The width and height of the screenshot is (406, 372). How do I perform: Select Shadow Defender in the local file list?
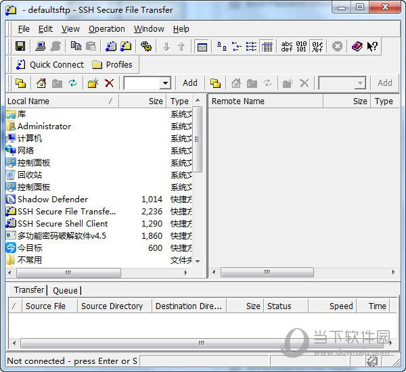pyautogui.click(x=52, y=200)
